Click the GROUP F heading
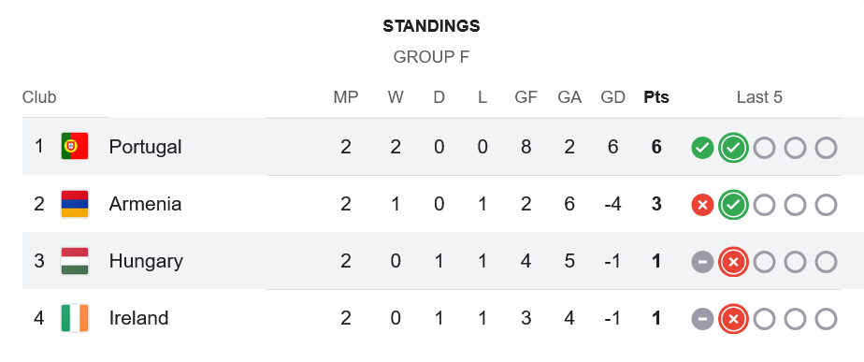 coord(431,57)
